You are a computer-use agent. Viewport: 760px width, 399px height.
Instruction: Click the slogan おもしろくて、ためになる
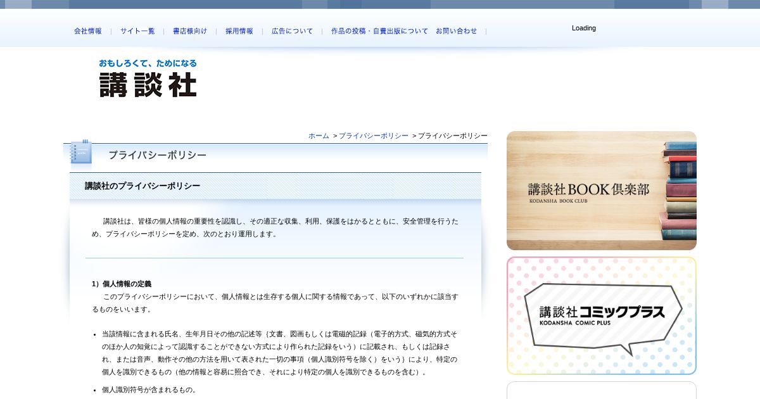tap(148, 63)
